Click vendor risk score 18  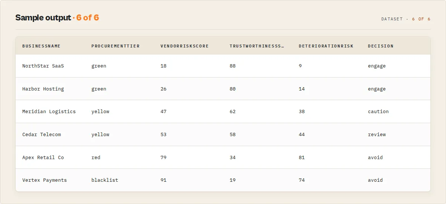tap(164, 66)
